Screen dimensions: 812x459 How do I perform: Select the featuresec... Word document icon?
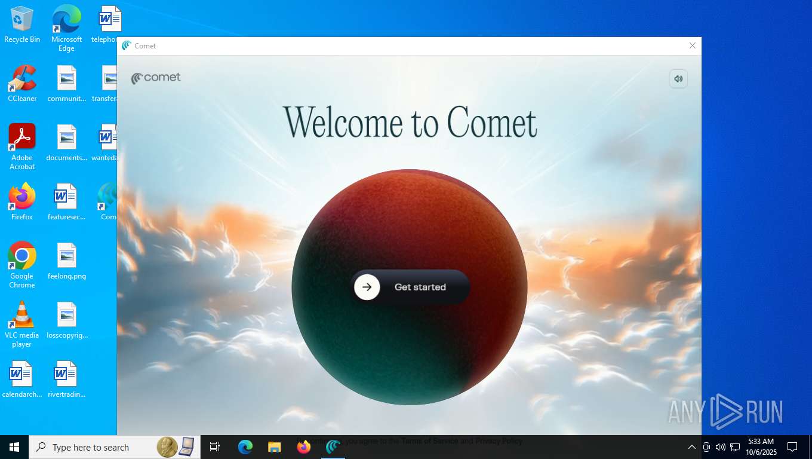(66, 202)
